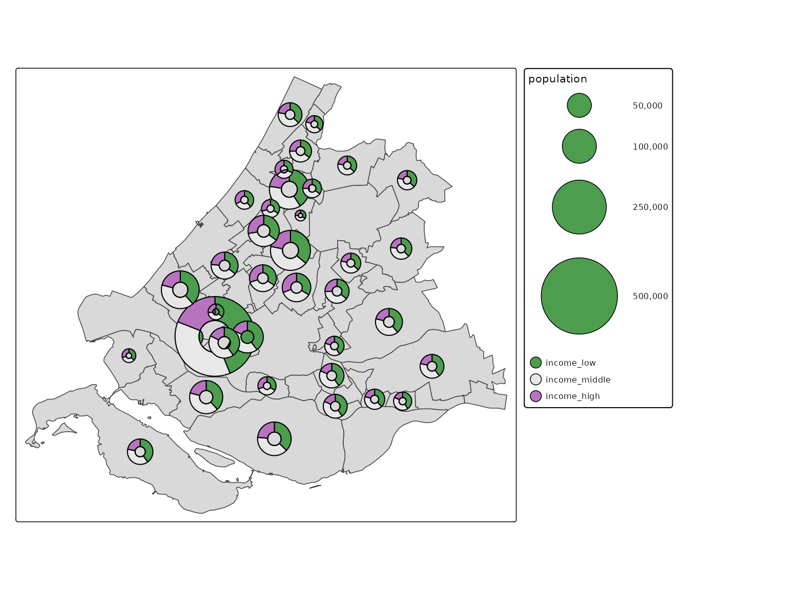Click the "income_high" legend label
The image size is (787, 590).
pyautogui.click(x=573, y=396)
